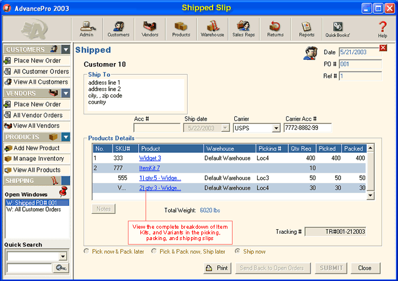Open the Widget 3 product link
Screen dimensions: 398x281
150,158
